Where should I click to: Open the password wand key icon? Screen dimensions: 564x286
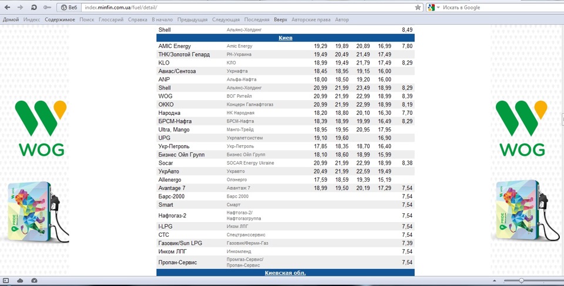[x=47, y=7]
